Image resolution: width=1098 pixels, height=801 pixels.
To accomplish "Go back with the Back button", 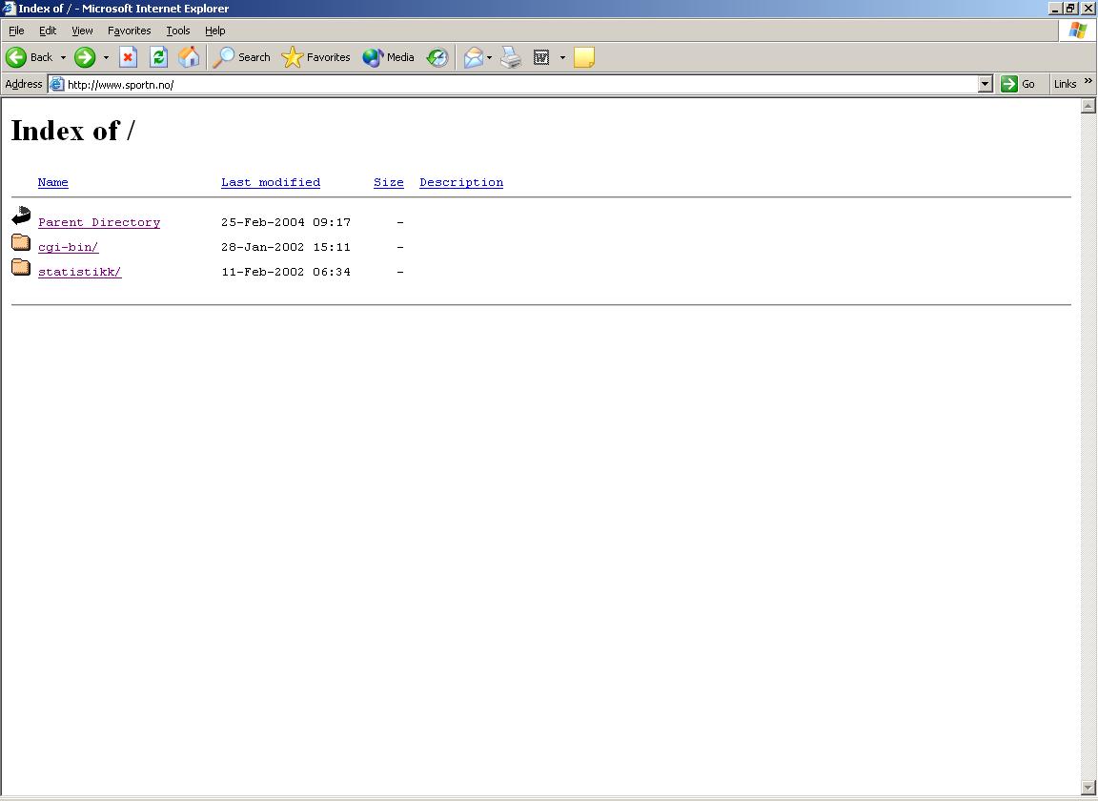I will 30,57.
